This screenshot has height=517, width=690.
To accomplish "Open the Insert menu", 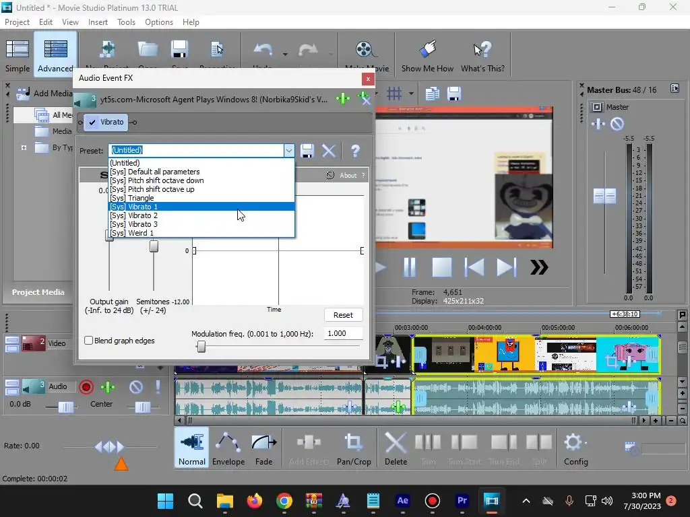I will (98, 22).
